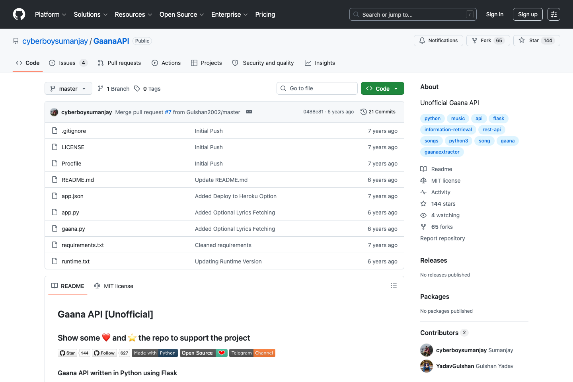Open pull request #7 link
This screenshot has height=382, width=573.
(168, 112)
